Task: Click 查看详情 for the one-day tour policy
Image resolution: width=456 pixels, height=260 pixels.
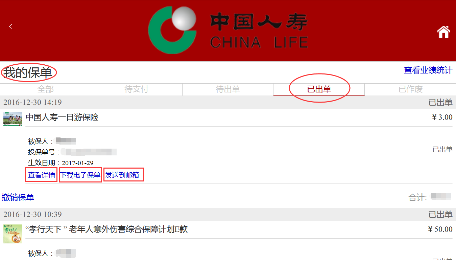Action: coord(41,175)
